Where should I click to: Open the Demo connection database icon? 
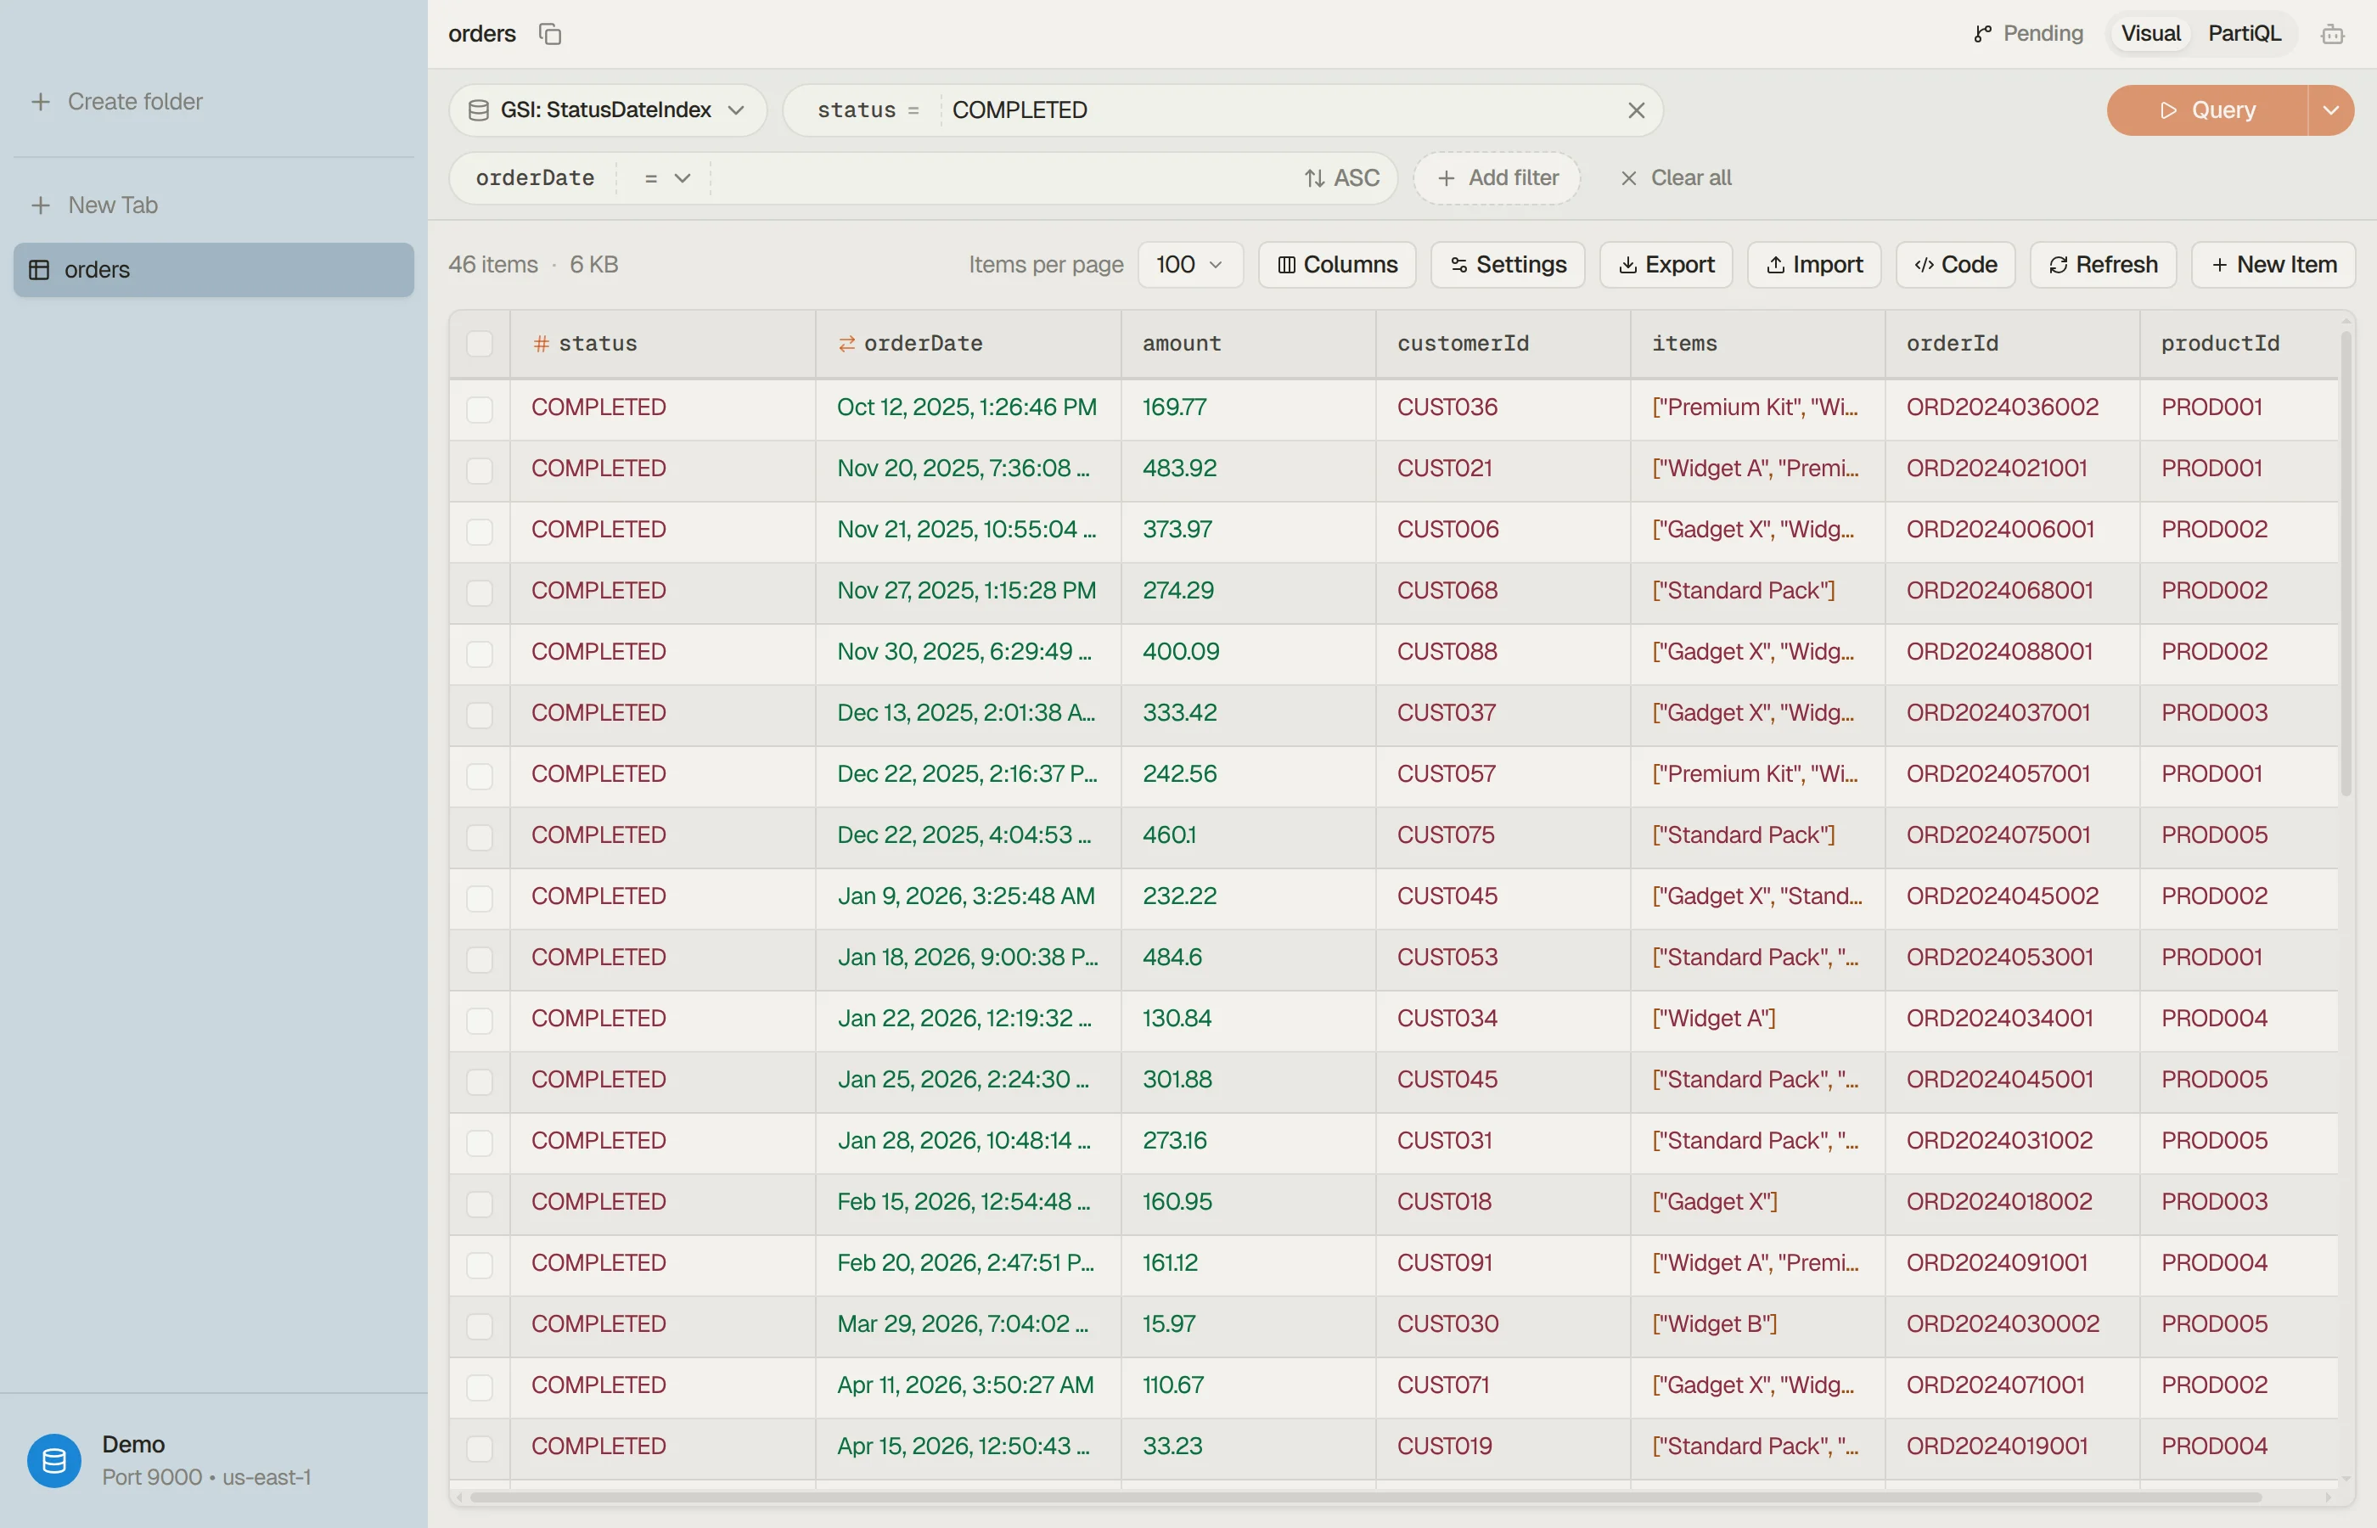point(53,1461)
